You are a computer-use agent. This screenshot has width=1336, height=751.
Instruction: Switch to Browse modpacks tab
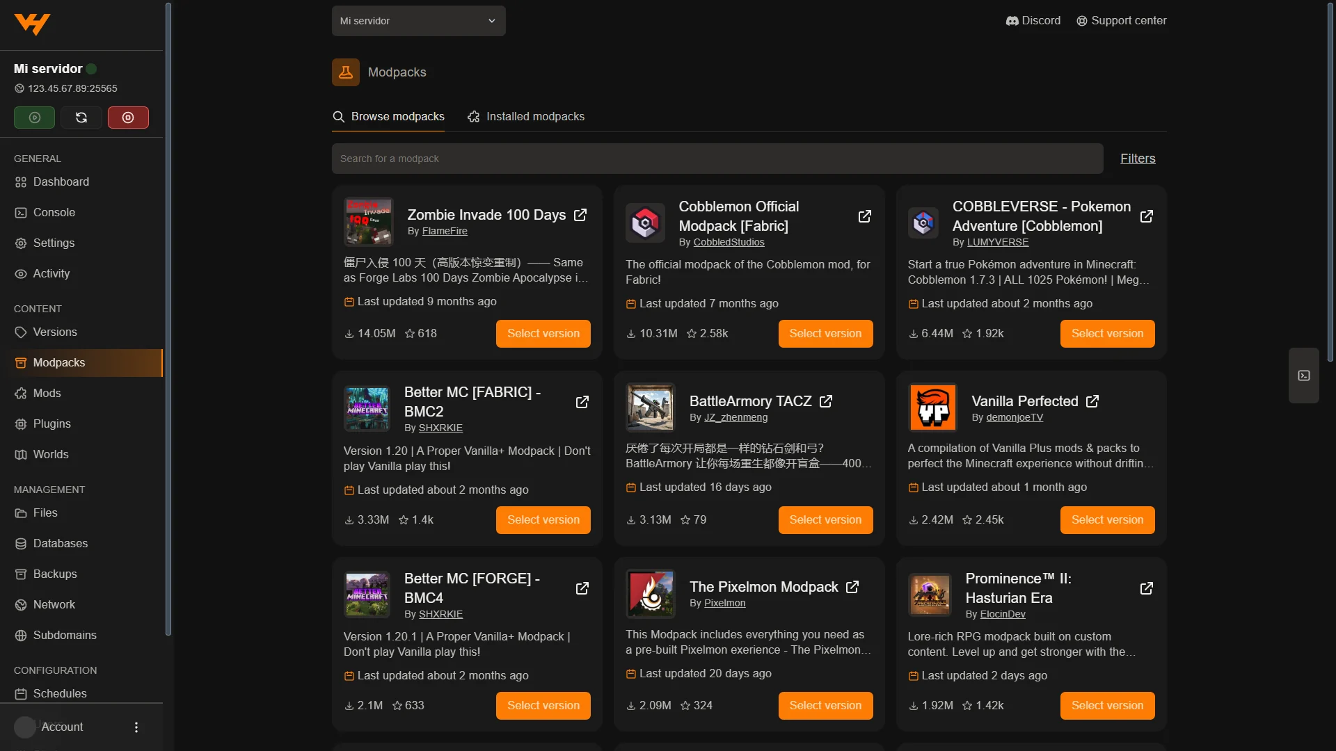[x=388, y=117]
